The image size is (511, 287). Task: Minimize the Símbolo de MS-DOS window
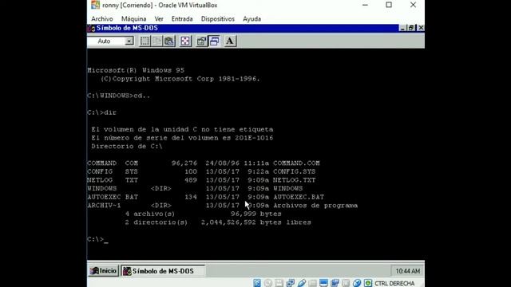click(402, 28)
